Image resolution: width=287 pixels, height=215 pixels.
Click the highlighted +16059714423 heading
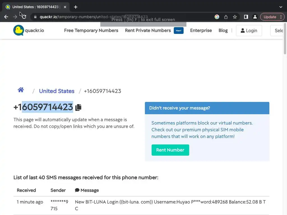tap(43, 107)
